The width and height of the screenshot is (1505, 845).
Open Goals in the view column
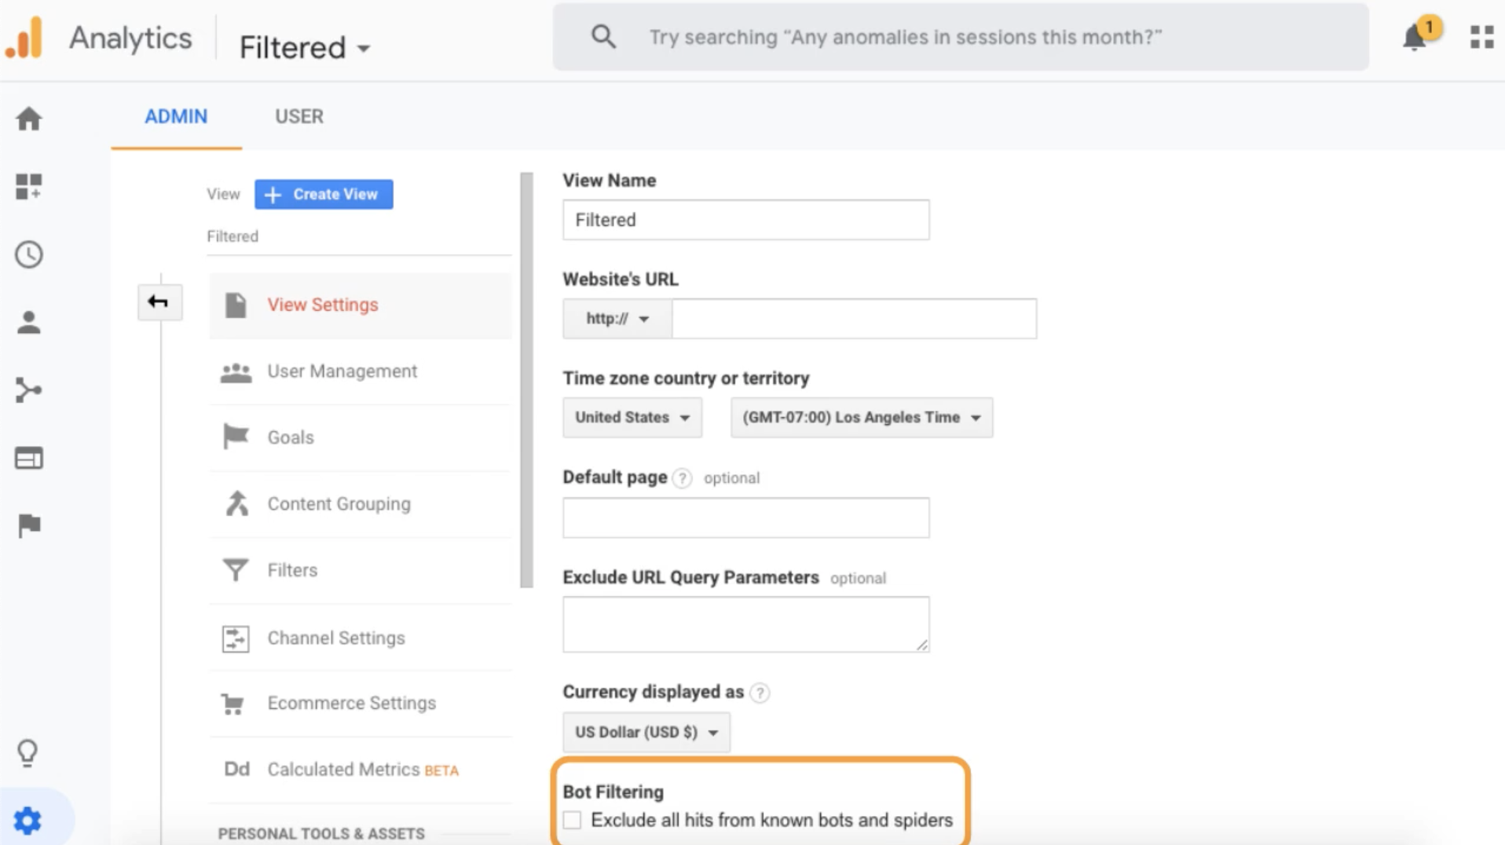click(x=290, y=437)
